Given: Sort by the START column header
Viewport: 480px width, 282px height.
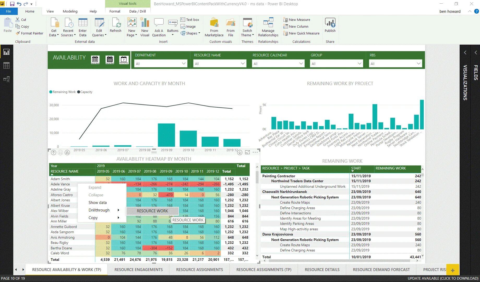Looking at the screenshot, I should click(x=356, y=168).
